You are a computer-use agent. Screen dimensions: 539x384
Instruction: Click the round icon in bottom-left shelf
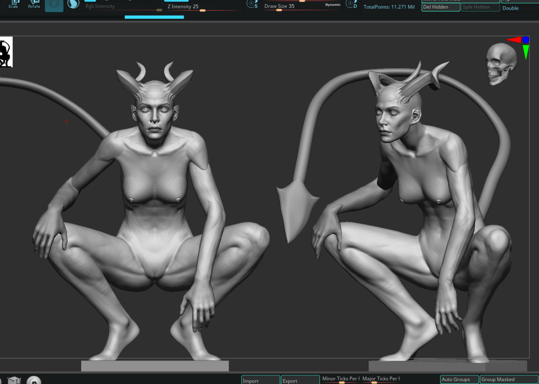tap(34, 380)
